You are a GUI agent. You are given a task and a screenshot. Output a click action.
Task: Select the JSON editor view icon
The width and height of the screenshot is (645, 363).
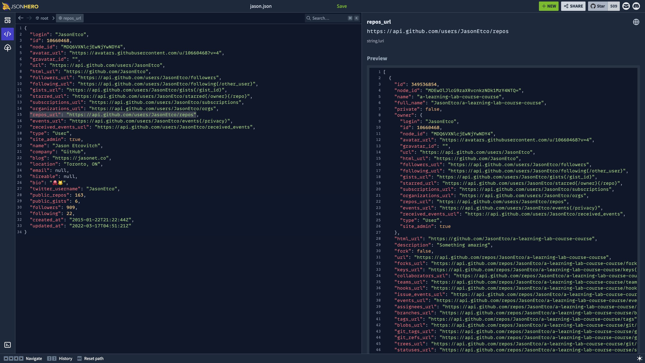[8, 34]
